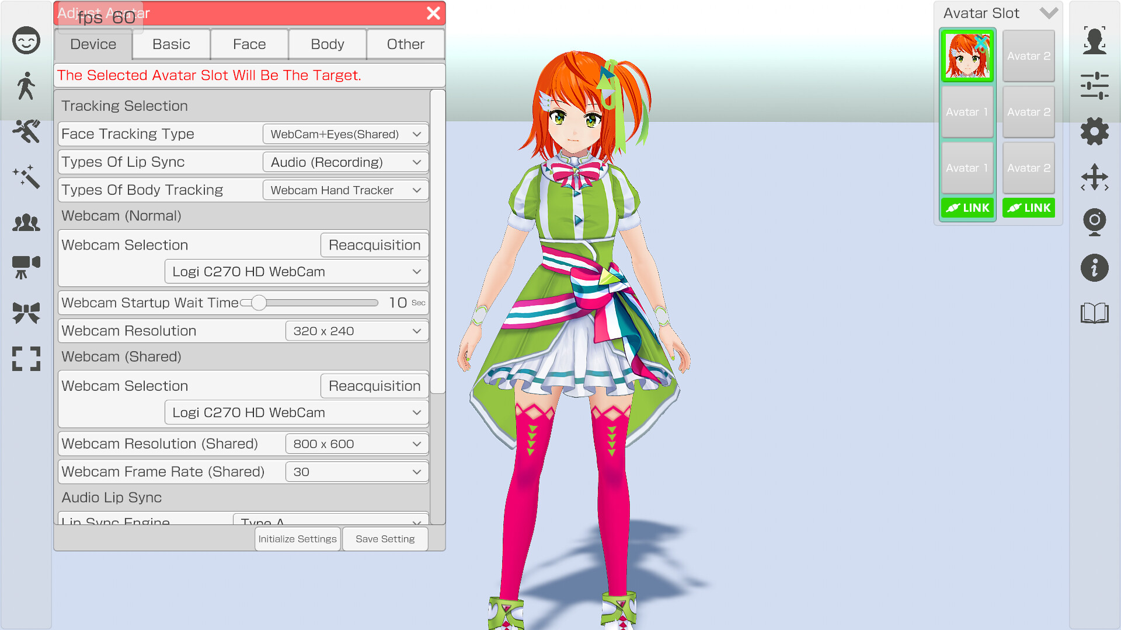Click the ribbon accessory icon
Viewport: 1121px width, 630px height.
26,313
